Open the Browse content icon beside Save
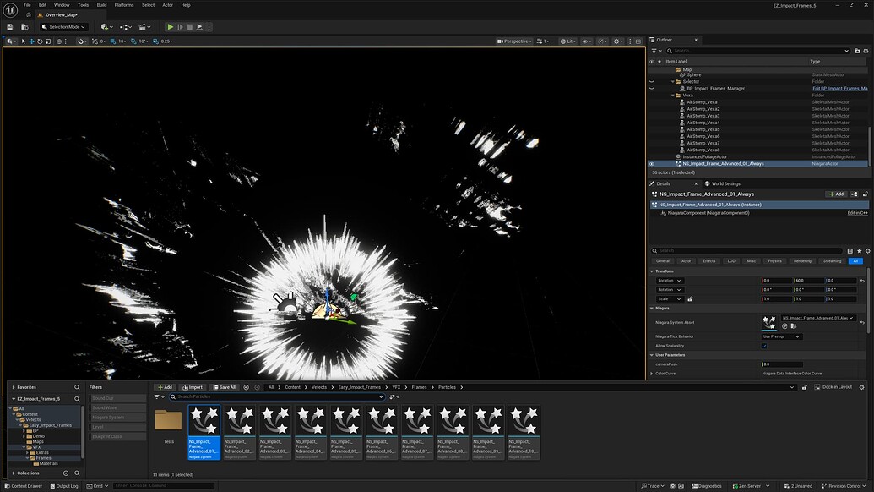The width and height of the screenshot is (874, 492). (x=24, y=27)
